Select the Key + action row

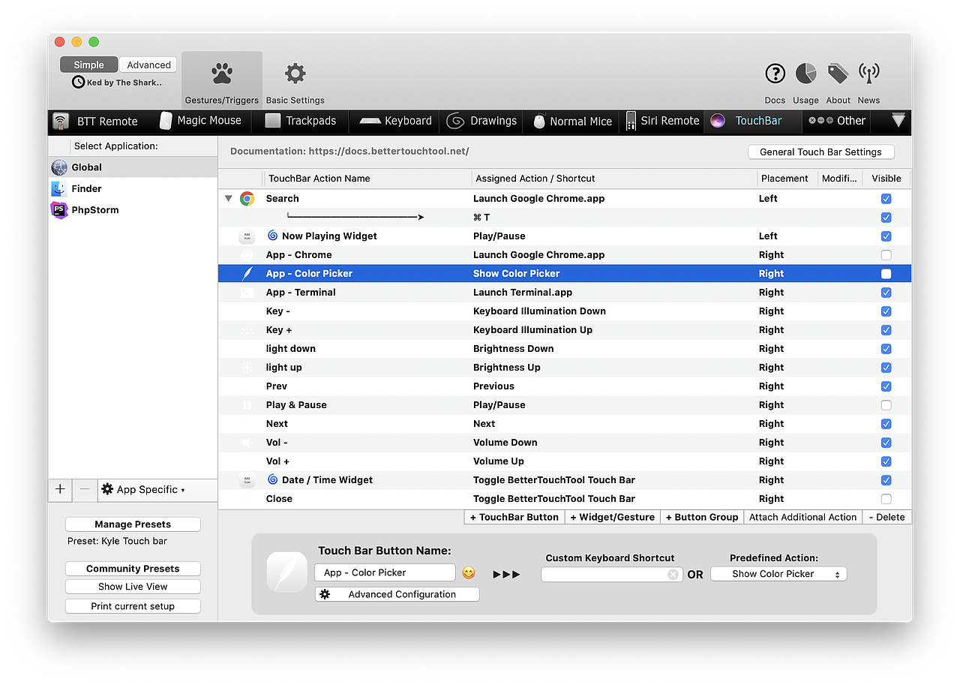click(565, 330)
